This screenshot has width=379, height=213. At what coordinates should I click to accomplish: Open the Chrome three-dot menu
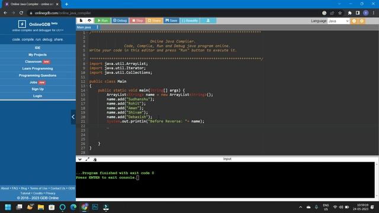[374, 13]
